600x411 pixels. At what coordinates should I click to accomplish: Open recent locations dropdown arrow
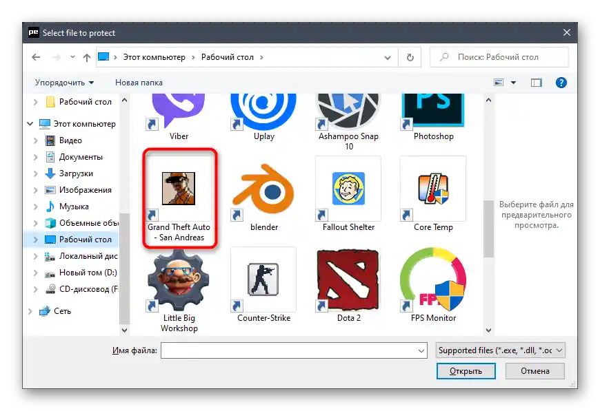click(x=72, y=57)
